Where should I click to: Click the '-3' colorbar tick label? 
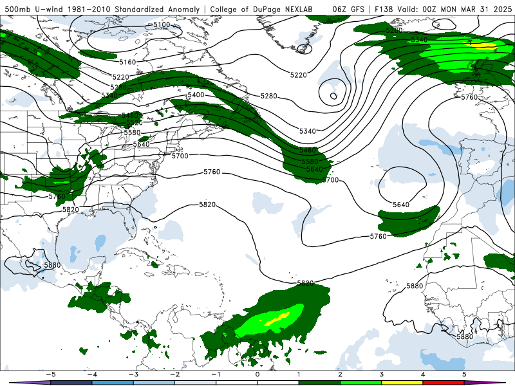coord(133,374)
